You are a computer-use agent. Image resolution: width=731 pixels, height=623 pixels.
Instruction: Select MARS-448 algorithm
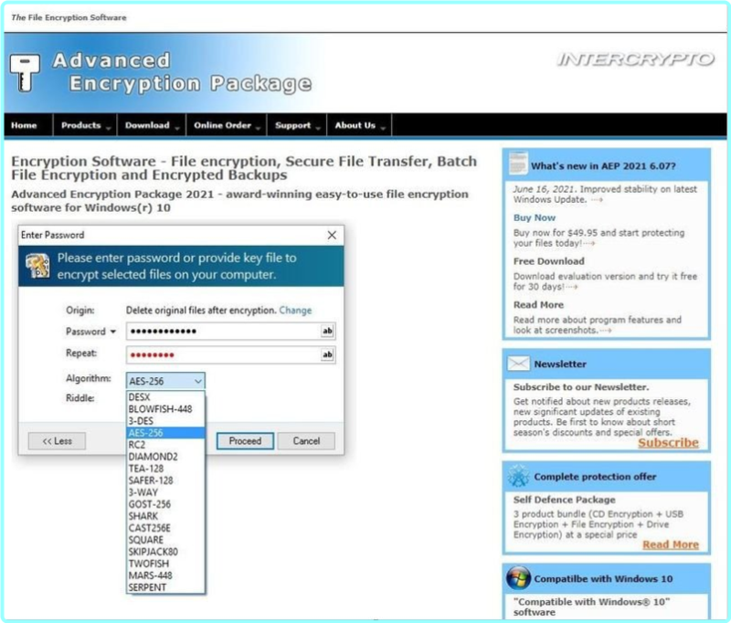[165, 575]
